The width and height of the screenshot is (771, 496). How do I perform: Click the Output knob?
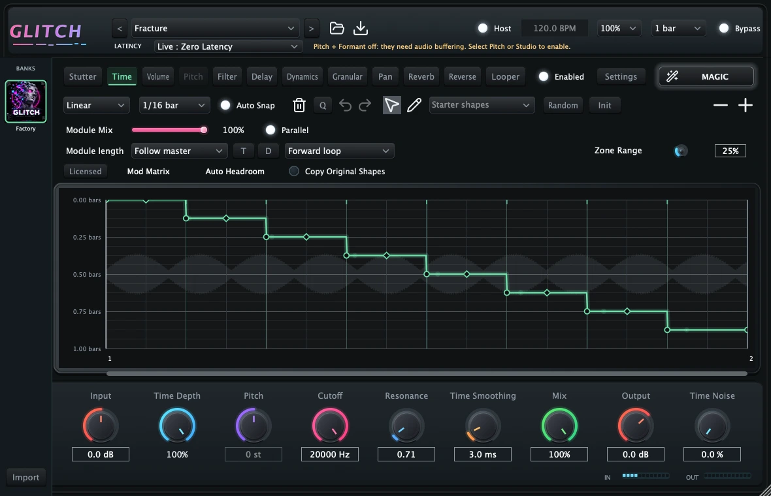(x=636, y=426)
